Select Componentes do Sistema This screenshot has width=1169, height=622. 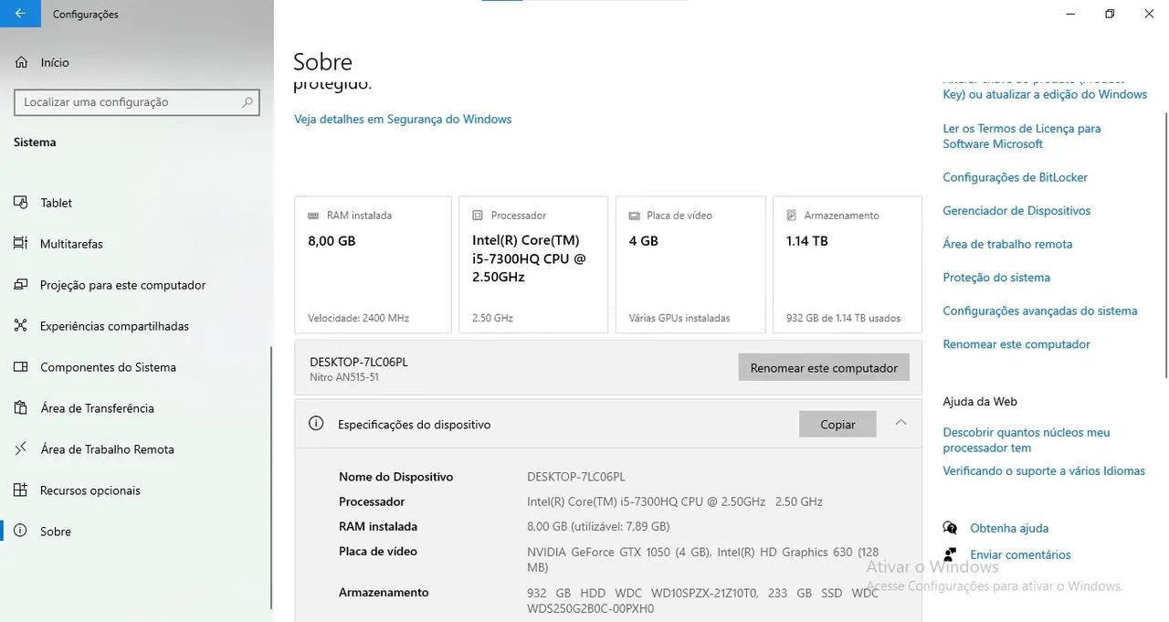pyautogui.click(x=108, y=367)
